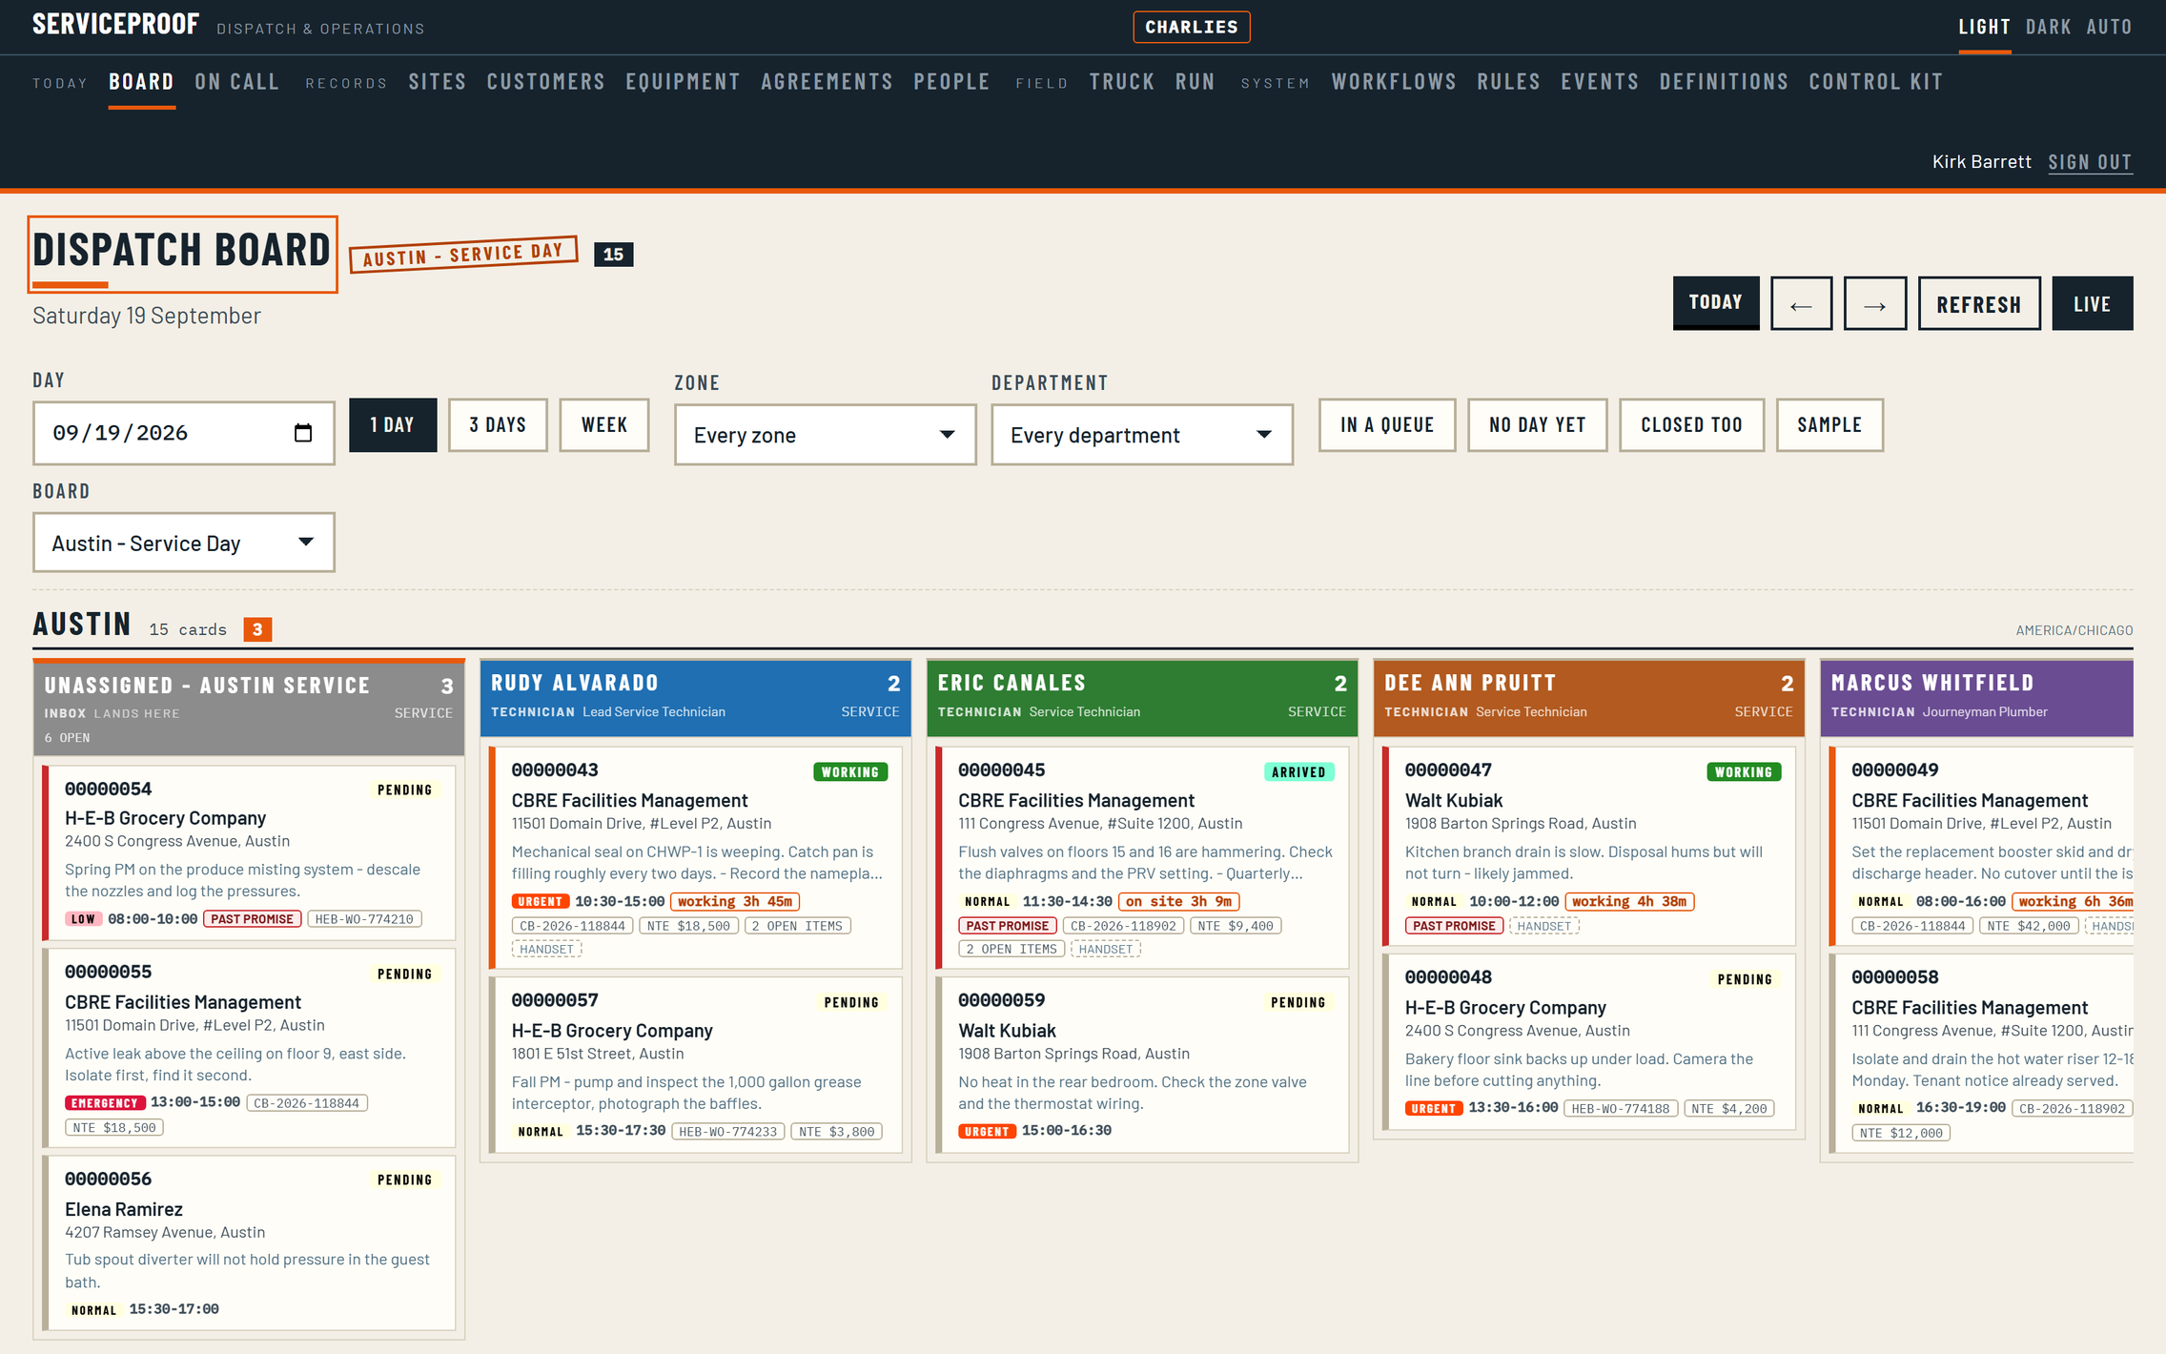Click the orange 3 badge next to cards
The image size is (2166, 1354).
click(257, 629)
